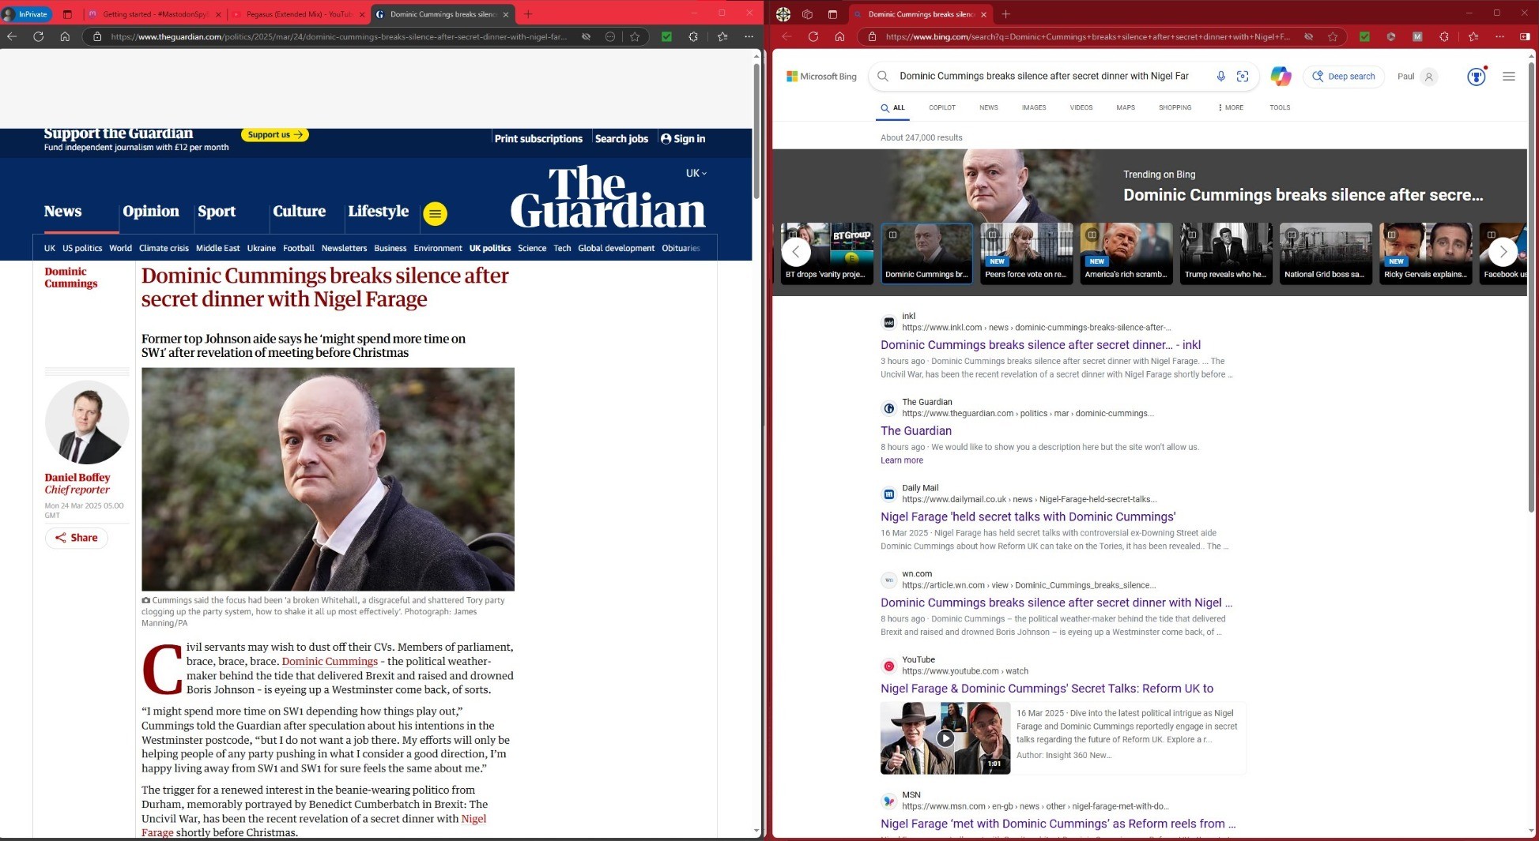
Task: Select the Sport section in Guardian navigation
Action: pos(217,212)
